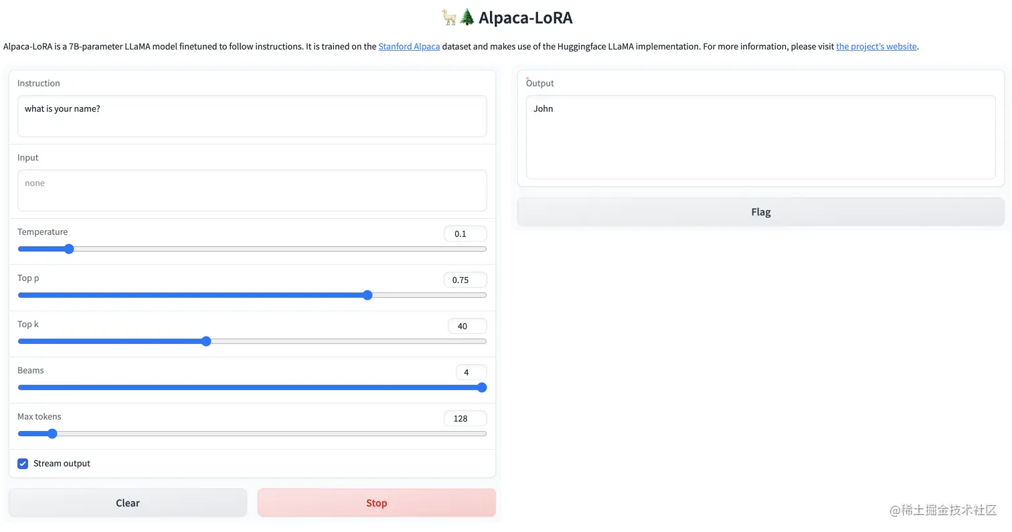Edit the Top k value box 40
Image resolution: width=1012 pixels, height=532 pixels.
tap(467, 326)
